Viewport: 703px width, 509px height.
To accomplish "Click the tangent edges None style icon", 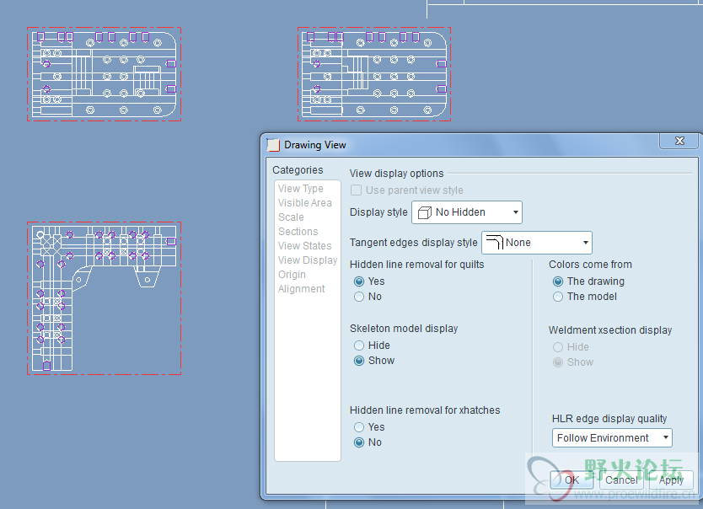I will (494, 243).
